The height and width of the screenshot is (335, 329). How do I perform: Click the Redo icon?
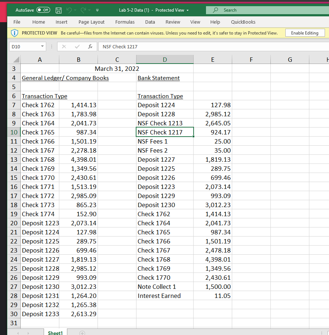[83, 10]
